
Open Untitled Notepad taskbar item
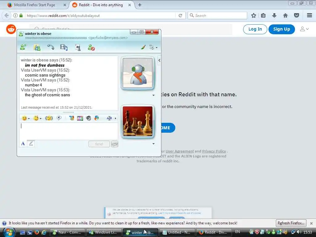[x=177, y=232]
